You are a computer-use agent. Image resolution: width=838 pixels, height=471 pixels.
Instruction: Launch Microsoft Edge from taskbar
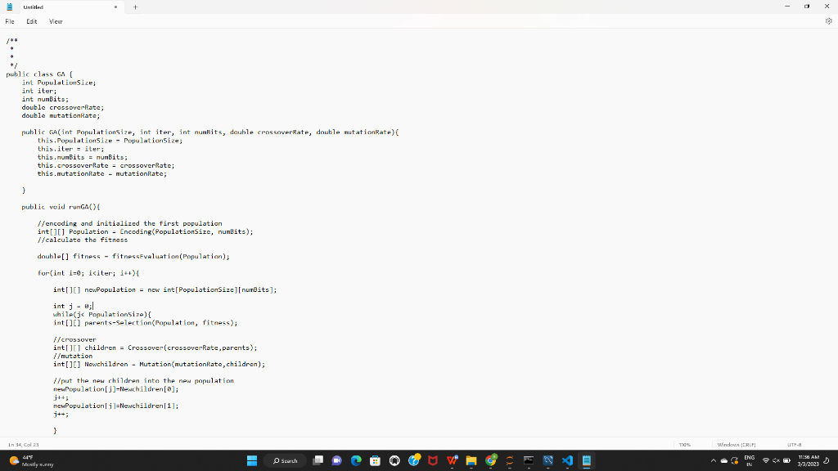[356, 460]
